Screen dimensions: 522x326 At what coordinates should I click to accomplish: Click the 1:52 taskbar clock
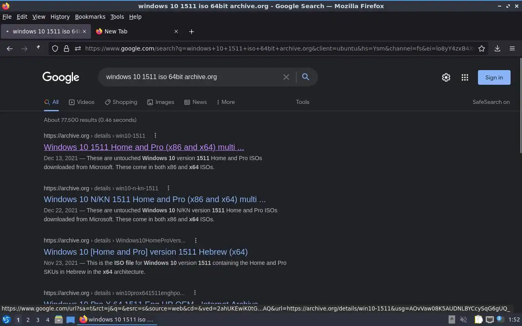pyautogui.click(x=514, y=319)
